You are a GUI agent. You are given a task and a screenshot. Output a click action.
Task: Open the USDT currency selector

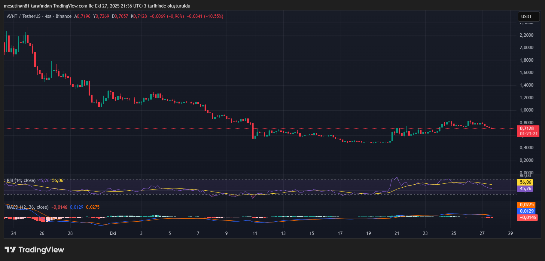[528, 17]
